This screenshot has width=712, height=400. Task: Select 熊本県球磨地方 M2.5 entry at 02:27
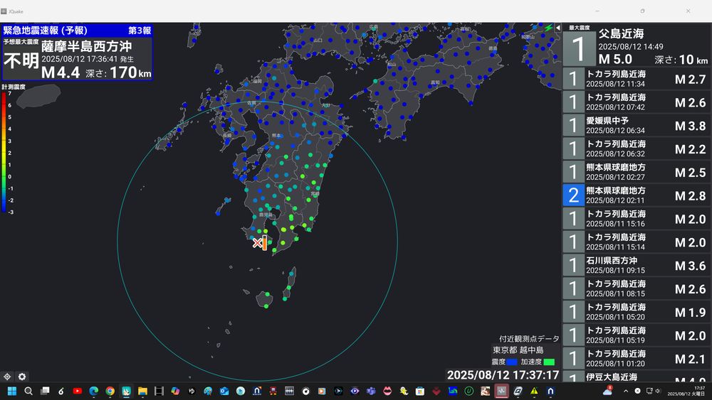coord(637,172)
